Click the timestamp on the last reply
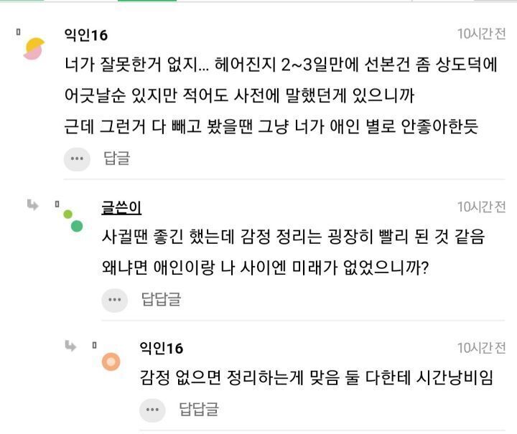This screenshot has width=517, height=434. tap(481, 348)
